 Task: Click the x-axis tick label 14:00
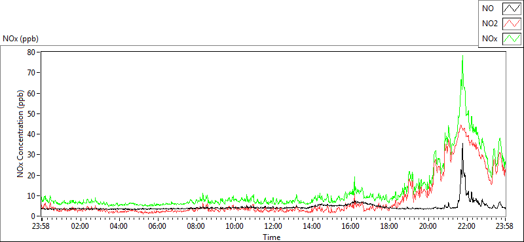[x=312, y=226]
